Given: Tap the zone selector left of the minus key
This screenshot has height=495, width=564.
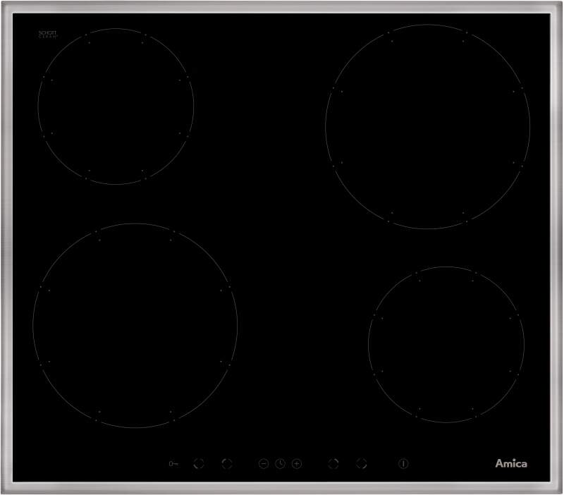Looking at the screenshot, I should point(227,464).
